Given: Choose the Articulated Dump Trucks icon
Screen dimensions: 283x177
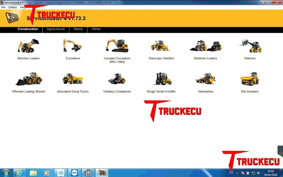Looking at the screenshot, I should click(73, 79).
